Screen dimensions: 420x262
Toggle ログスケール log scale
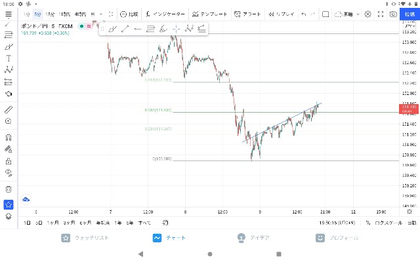[388, 223]
